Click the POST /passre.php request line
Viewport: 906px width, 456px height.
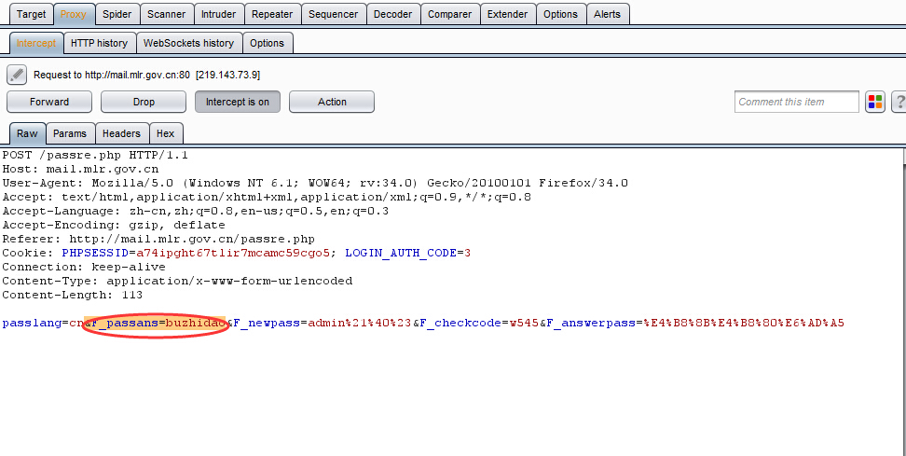95,155
